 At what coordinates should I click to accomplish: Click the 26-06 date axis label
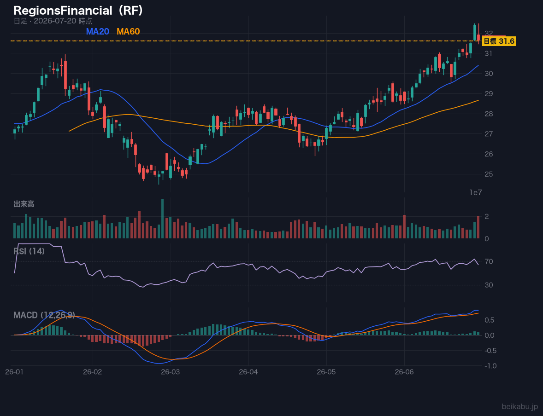point(404,372)
